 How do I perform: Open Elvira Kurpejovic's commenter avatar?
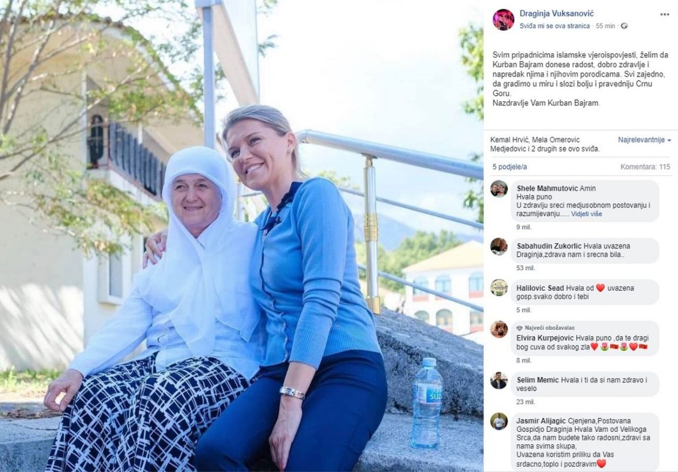tap(499, 329)
